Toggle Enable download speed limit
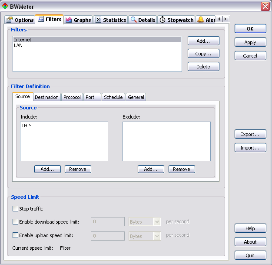The width and height of the screenshot is (272, 265). pos(16,222)
